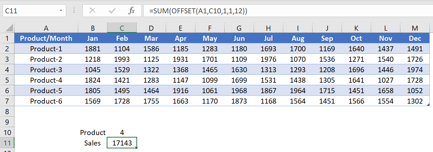
Task: Select column F header
Action: point(210,28)
